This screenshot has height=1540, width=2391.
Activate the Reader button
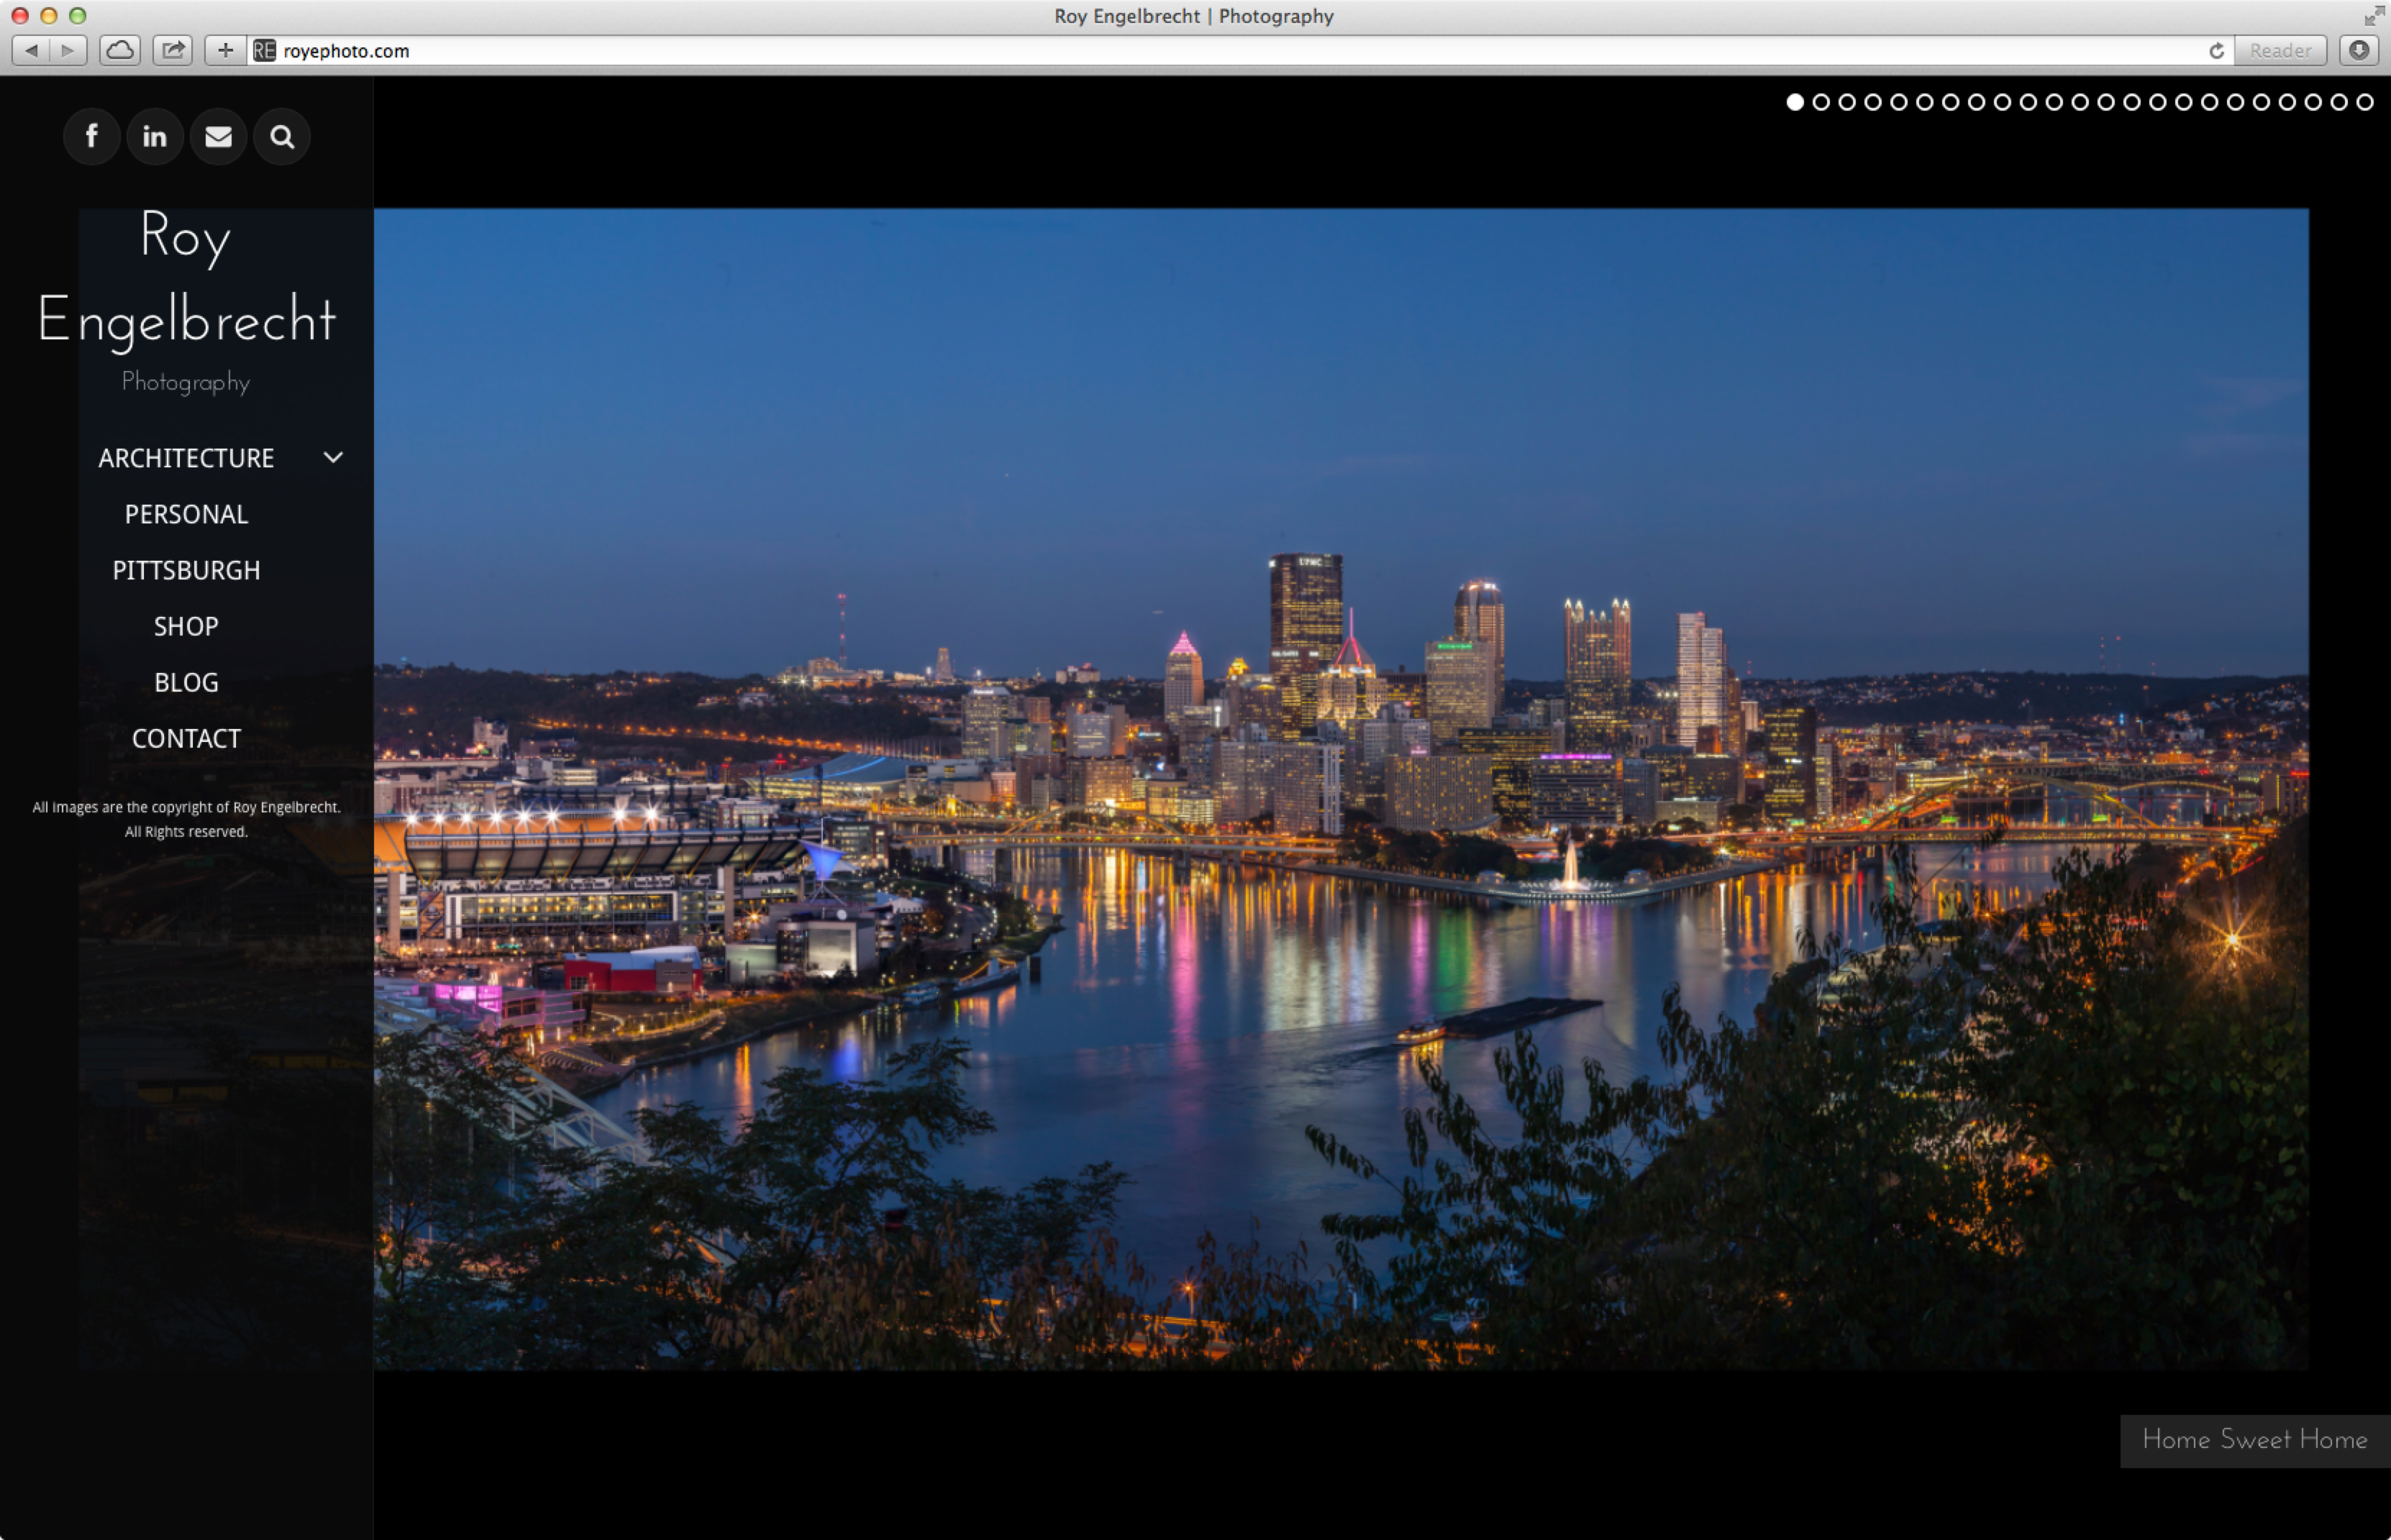[2280, 50]
